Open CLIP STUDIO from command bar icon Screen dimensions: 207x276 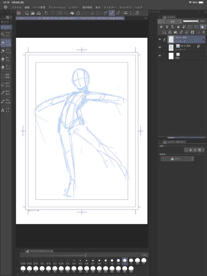[x=19, y=13]
